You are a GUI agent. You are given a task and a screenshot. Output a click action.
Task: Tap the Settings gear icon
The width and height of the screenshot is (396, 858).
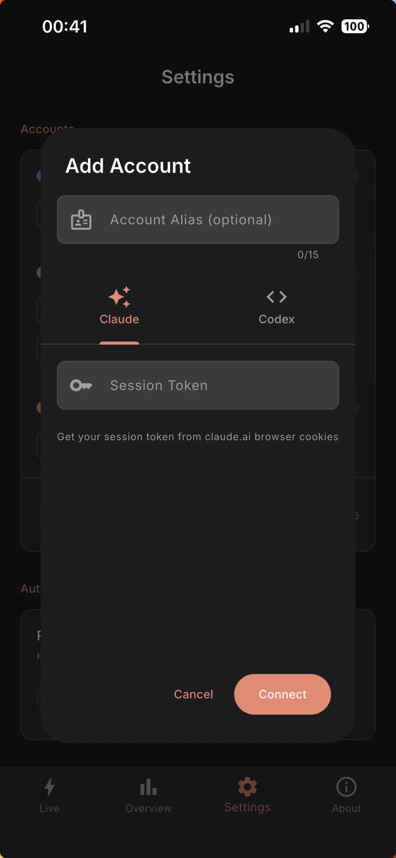click(247, 786)
